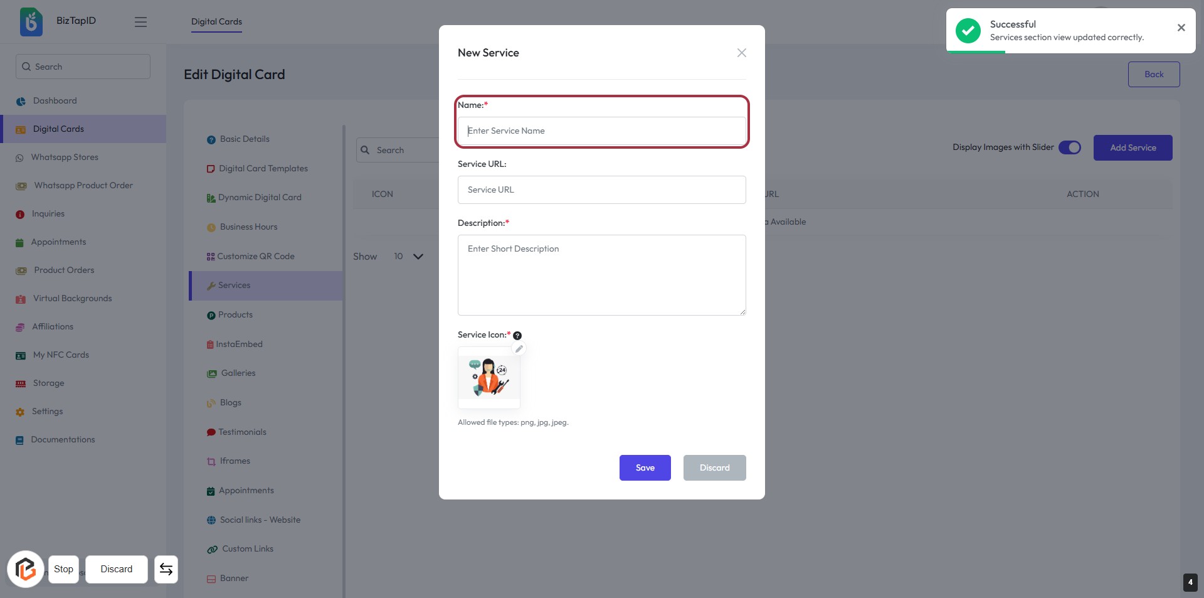
Task: Click the BizTapID logo icon
Action: [x=31, y=22]
